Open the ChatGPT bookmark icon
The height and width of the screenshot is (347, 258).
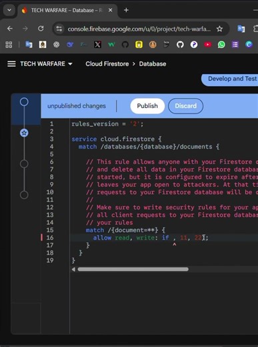pyautogui.click(x=56, y=45)
